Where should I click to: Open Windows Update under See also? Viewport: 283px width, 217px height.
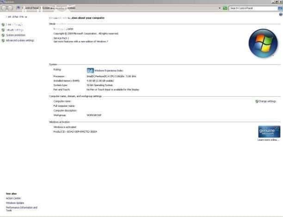tap(15, 203)
